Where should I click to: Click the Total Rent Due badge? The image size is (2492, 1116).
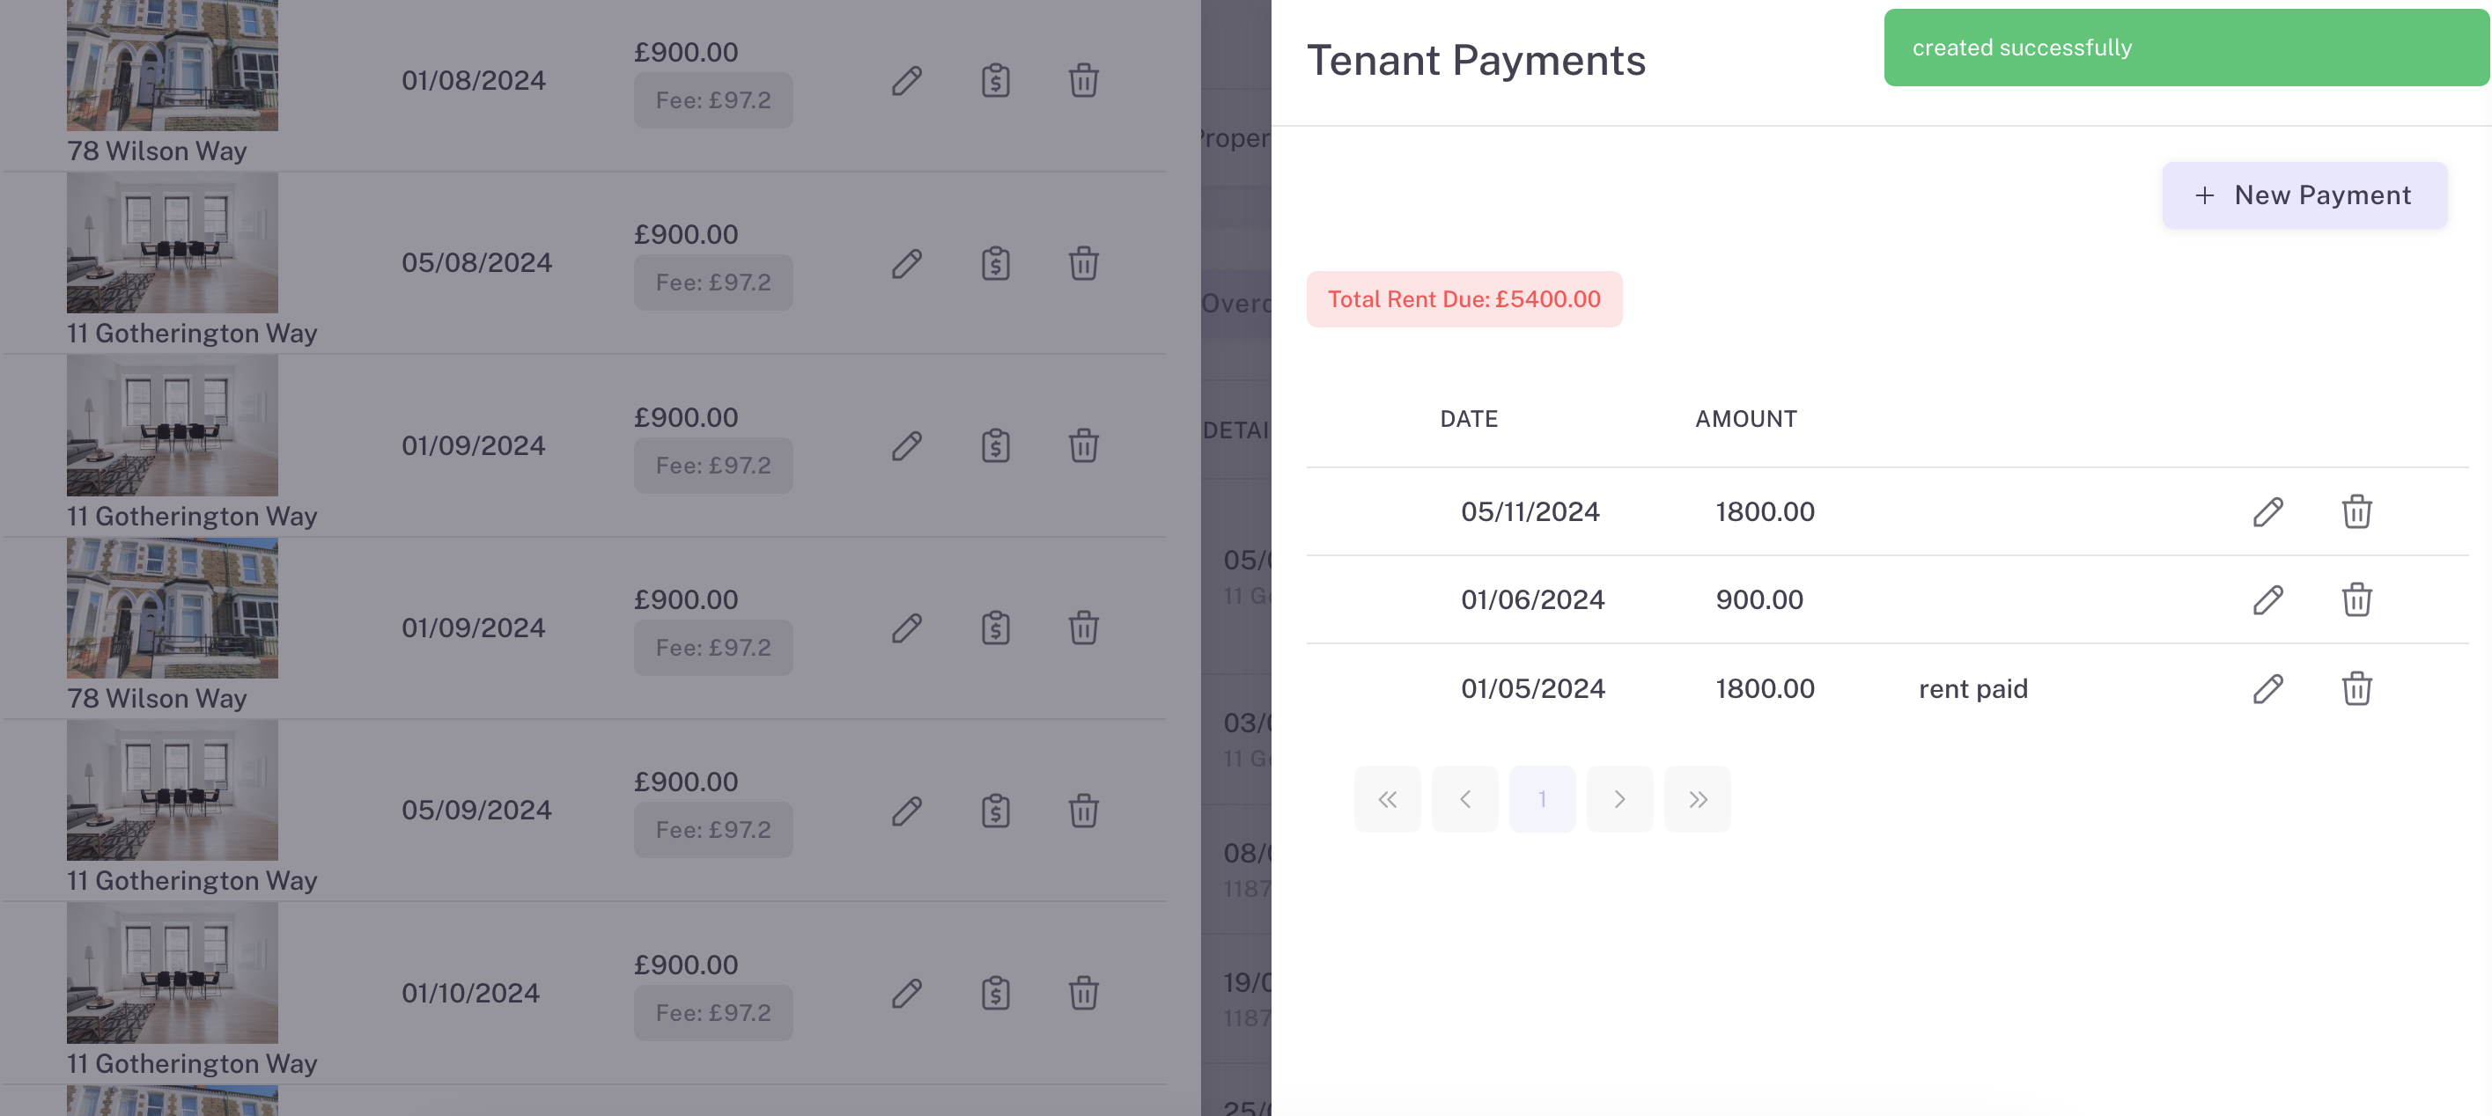(x=1463, y=299)
